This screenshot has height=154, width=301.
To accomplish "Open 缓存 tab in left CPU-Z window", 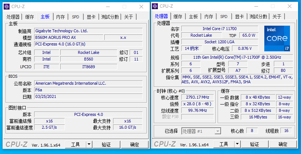I will (30, 17).
